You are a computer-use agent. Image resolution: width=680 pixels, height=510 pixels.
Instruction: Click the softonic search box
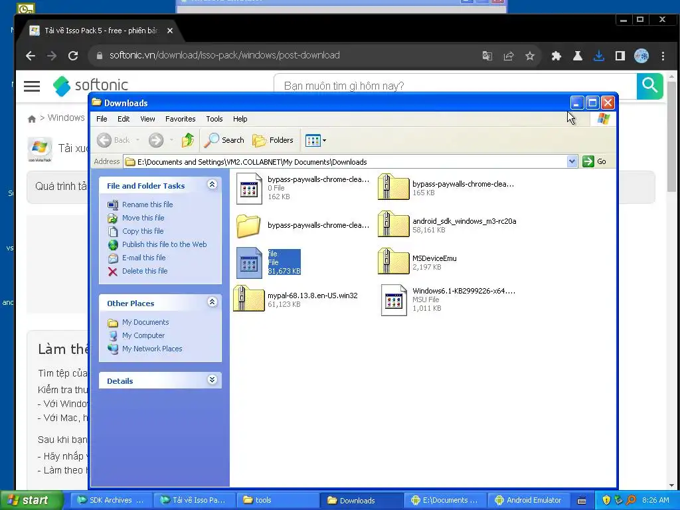click(456, 86)
